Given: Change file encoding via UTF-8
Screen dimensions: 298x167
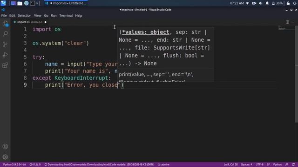Looking at the screenshot, I should point(259,165).
